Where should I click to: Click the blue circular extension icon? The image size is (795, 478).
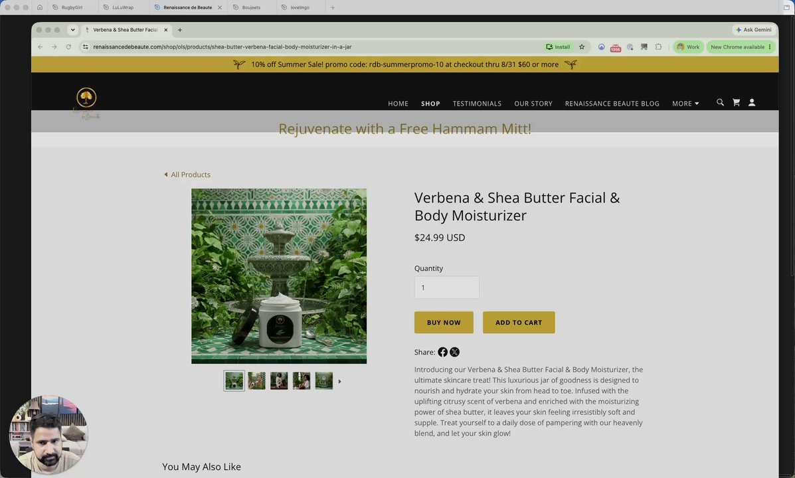601,46
